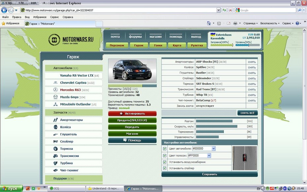Open Тормоза parts category
Image resolution: width=307 pixels, height=192 pixels.
74,149
